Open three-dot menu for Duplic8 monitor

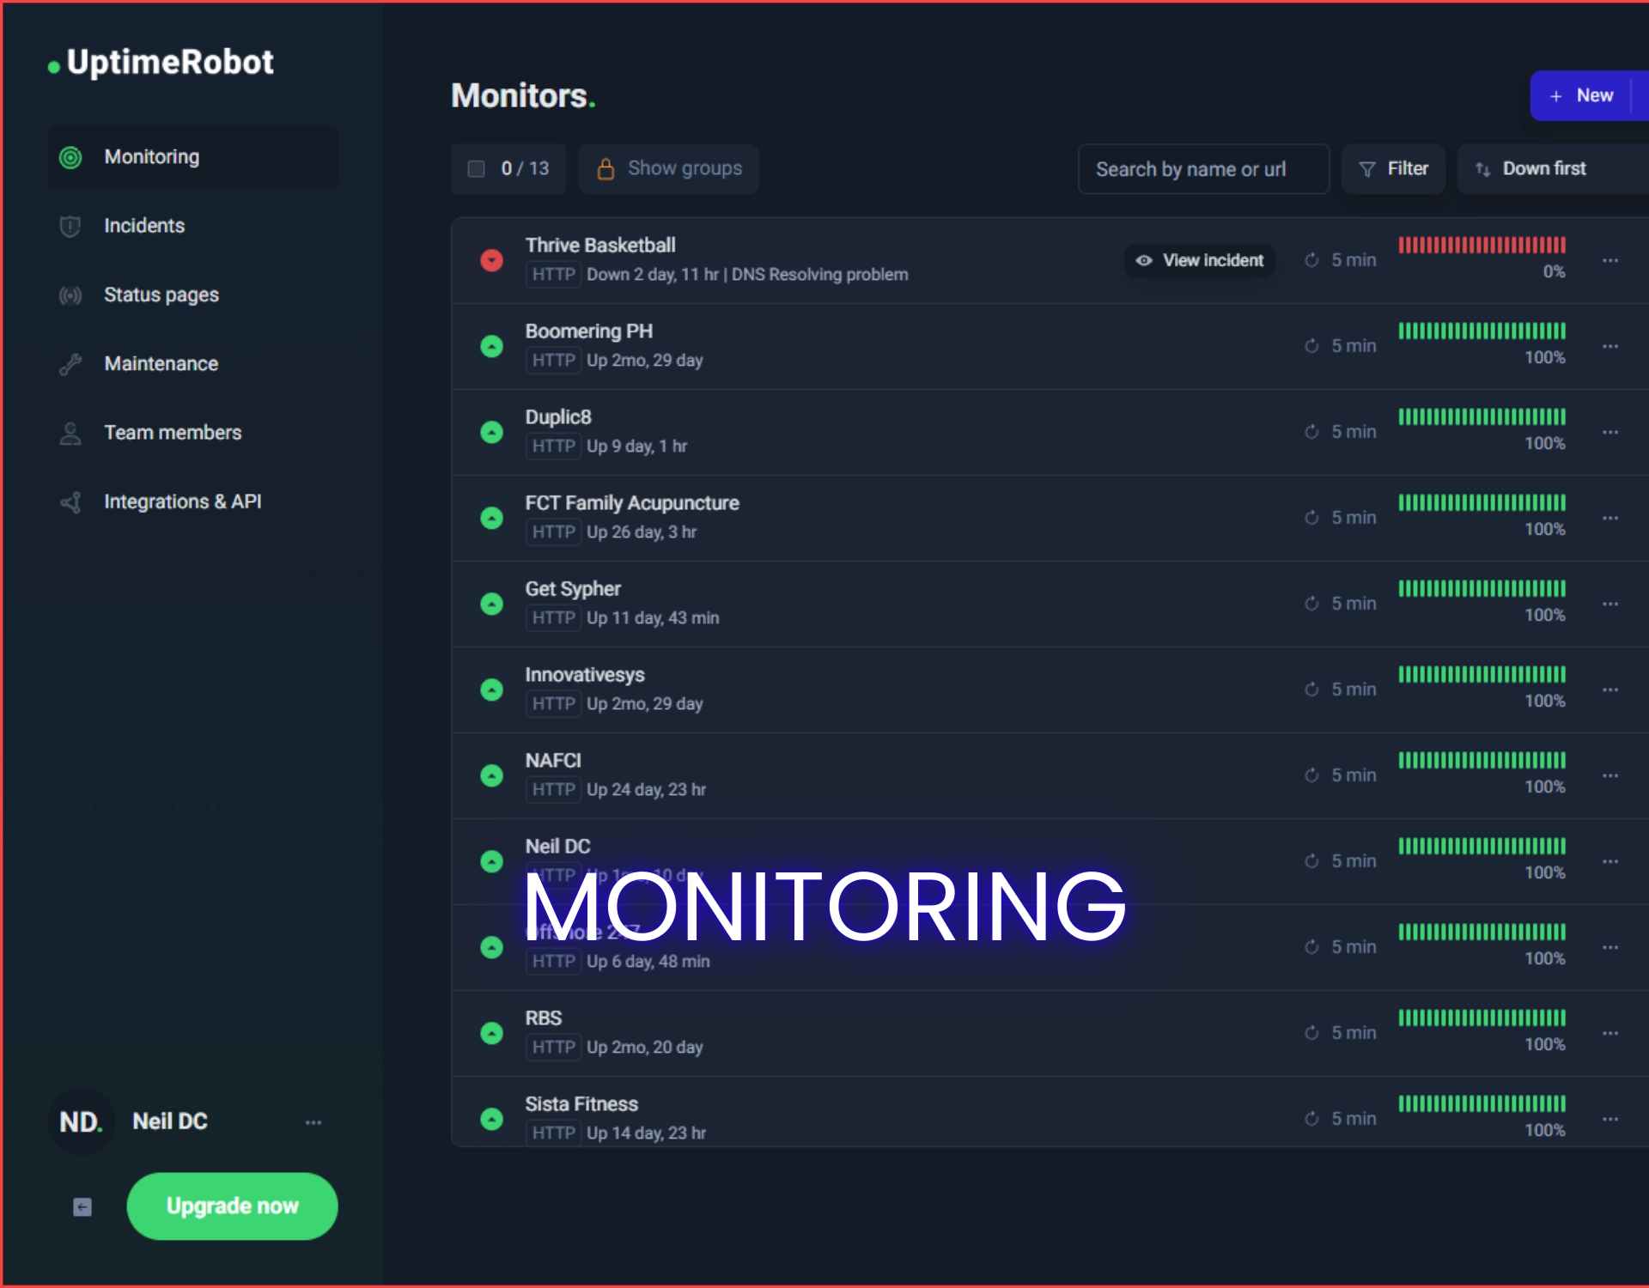[1609, 432]
